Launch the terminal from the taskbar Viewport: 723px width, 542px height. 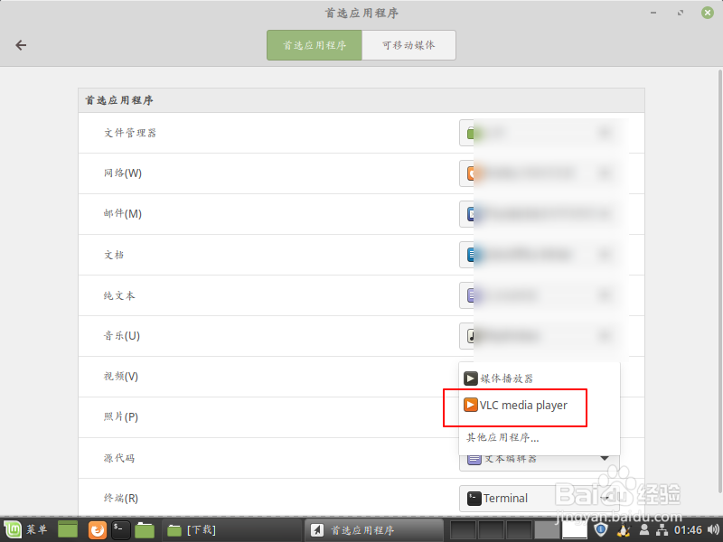tap(121, 530)
